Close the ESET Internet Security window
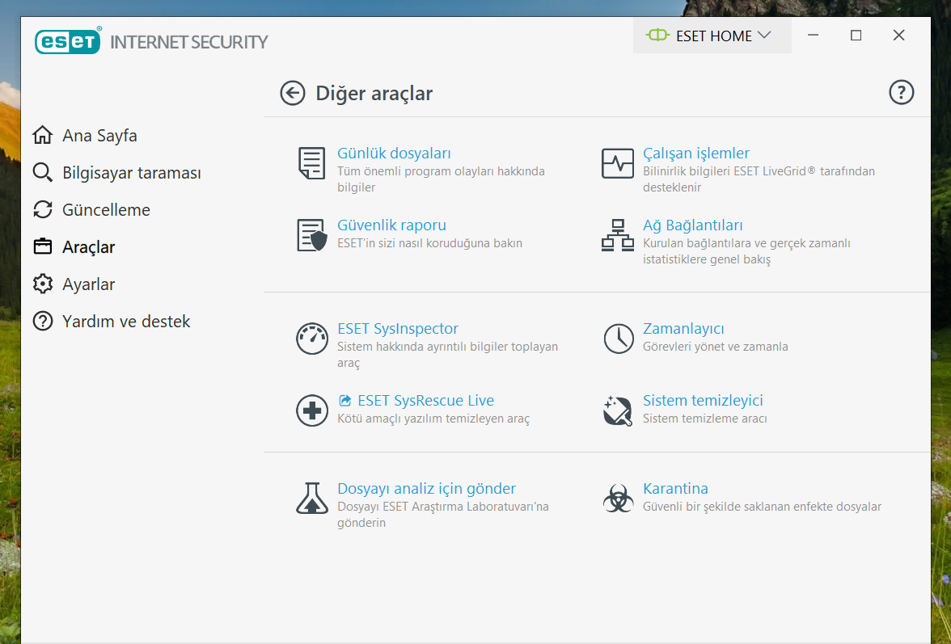This screenshot has height=644, width=951. point(899,36)
